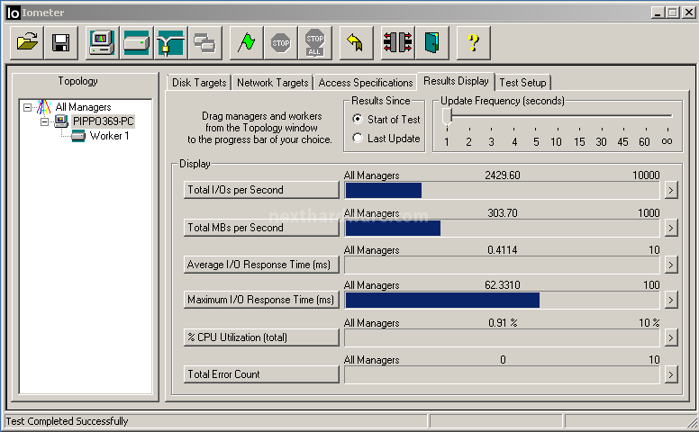Click the Update Frequency slider thumb

(x=447, y=118)
